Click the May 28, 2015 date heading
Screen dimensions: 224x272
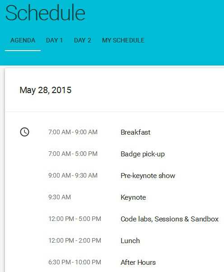(x=46, y=90)
